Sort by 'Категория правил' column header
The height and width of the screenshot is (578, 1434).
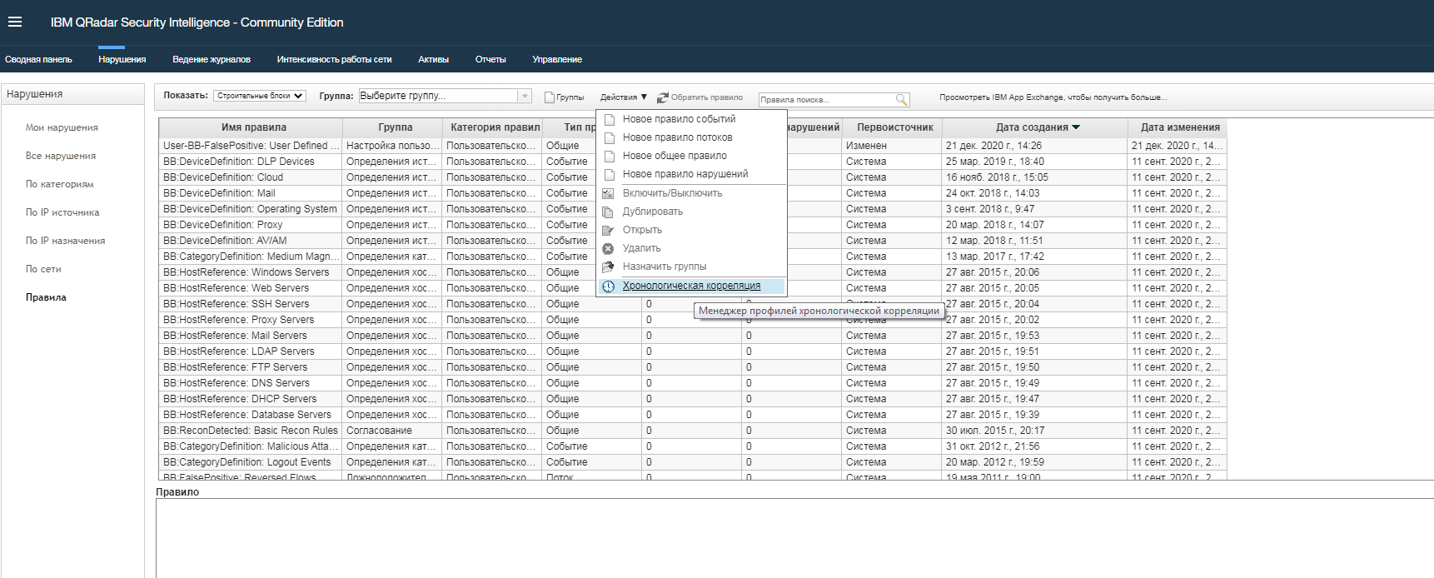[492, 127]
